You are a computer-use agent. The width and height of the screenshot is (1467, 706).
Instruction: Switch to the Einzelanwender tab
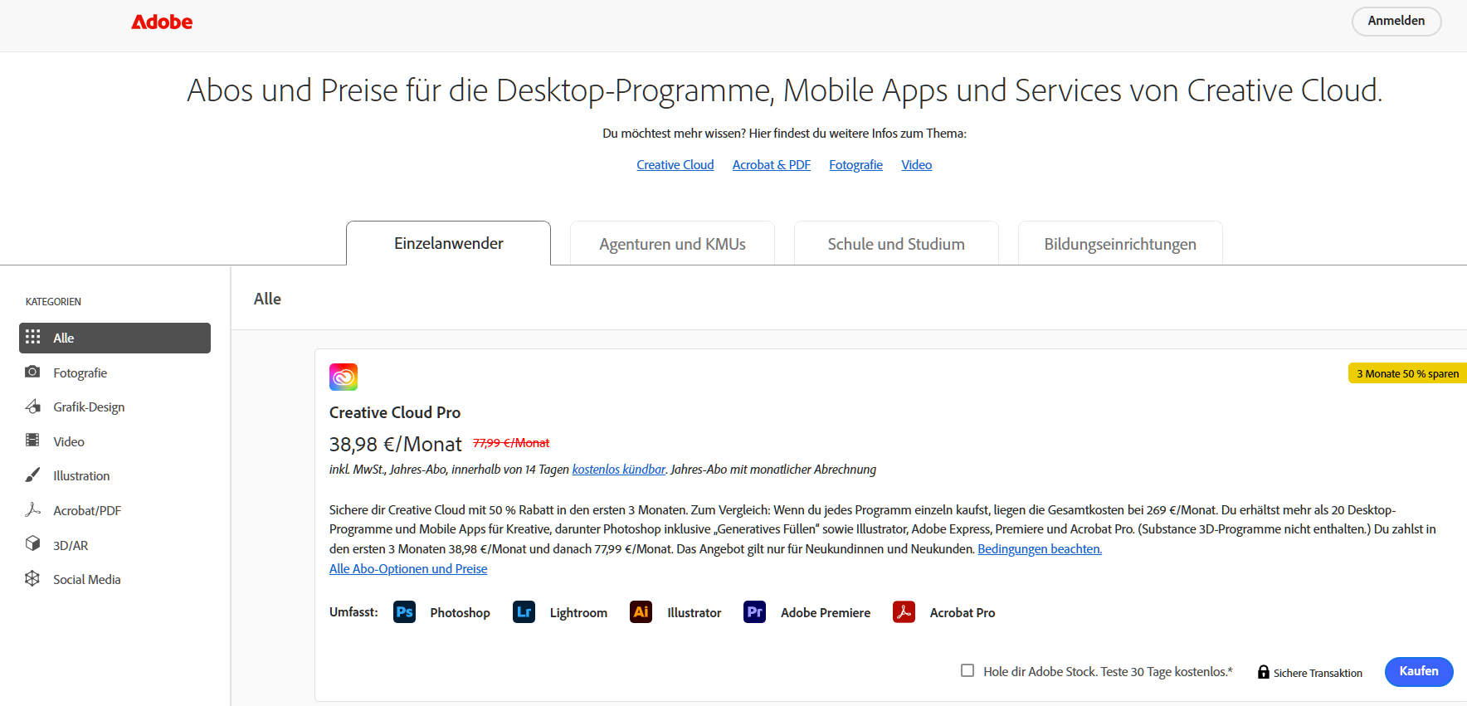[x=448, y=243]
